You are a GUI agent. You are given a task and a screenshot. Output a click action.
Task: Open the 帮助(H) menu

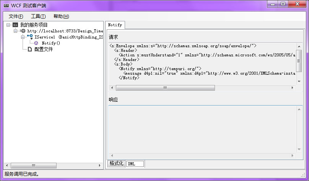coord(61,16)
